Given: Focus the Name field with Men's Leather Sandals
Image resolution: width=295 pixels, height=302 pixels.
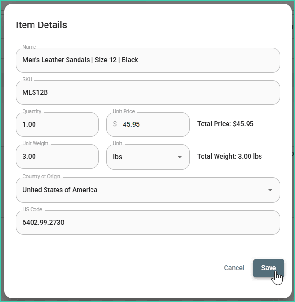Looking at the screenshot, I should tap(147, 60).
